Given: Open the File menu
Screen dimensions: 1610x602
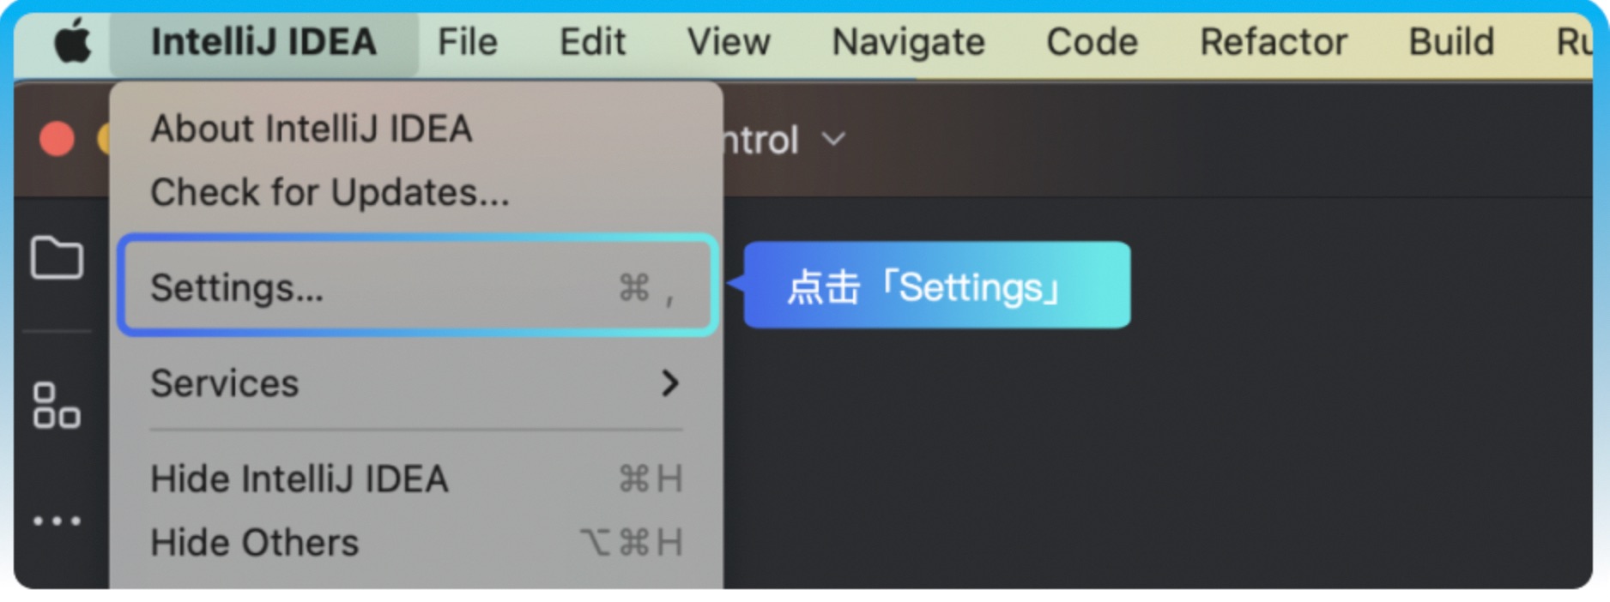Looking at the screenshot, I should click(467, 41).
